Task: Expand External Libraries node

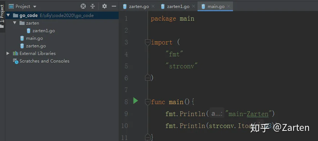Action: [x=8, y=54]
